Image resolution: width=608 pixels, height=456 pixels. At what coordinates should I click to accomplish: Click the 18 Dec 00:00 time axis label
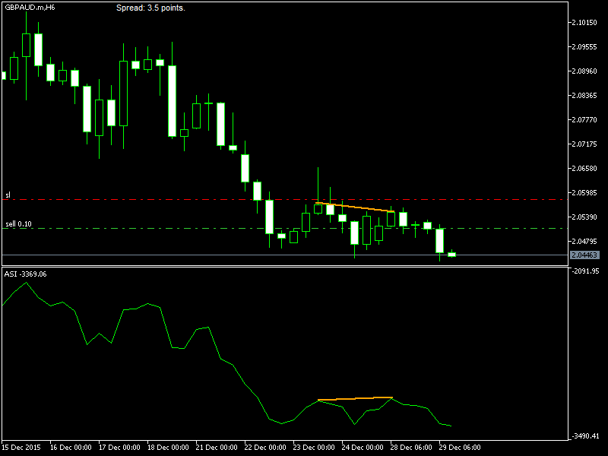(x=168, y=447)
